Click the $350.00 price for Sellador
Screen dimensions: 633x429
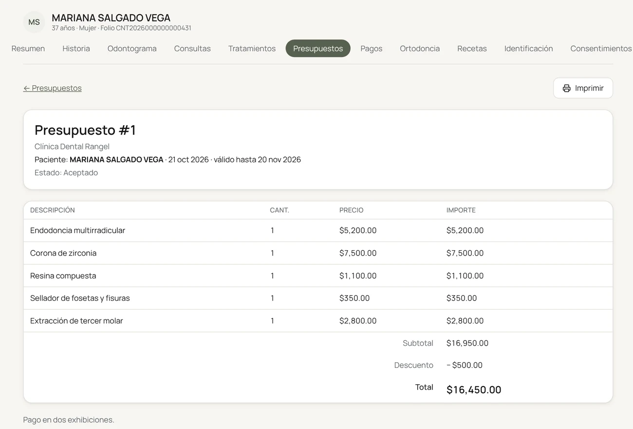(354, 298)
